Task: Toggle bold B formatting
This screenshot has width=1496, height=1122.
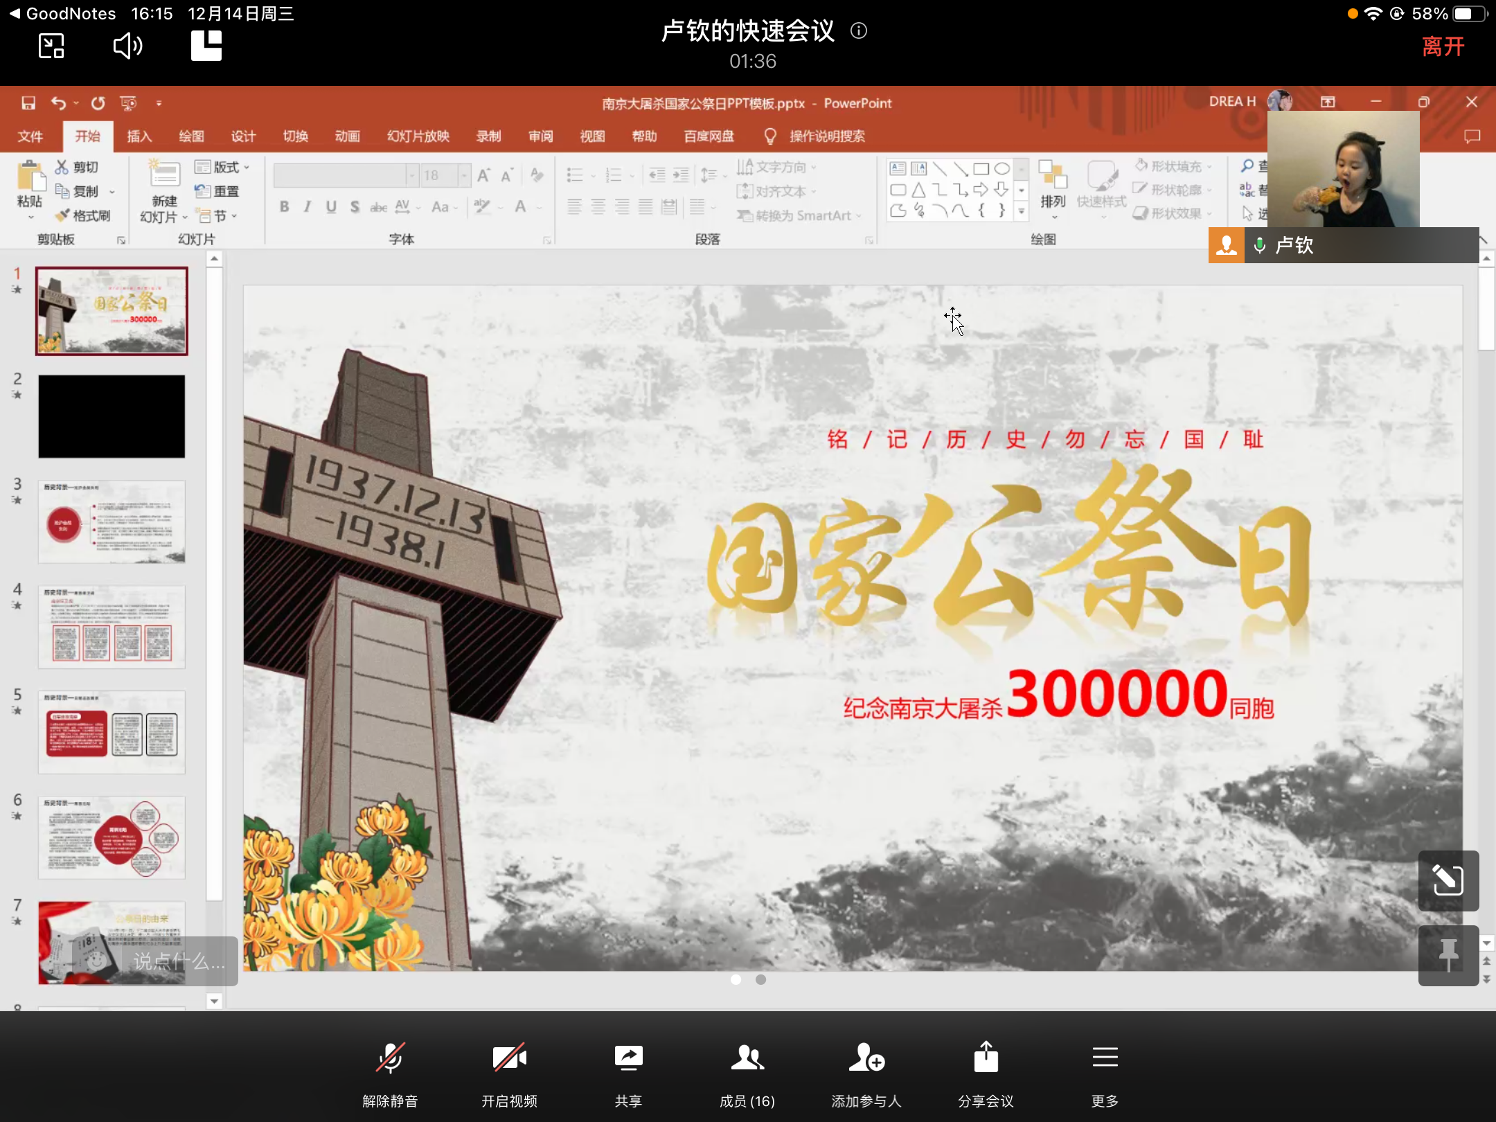Action: click(284, 206)
